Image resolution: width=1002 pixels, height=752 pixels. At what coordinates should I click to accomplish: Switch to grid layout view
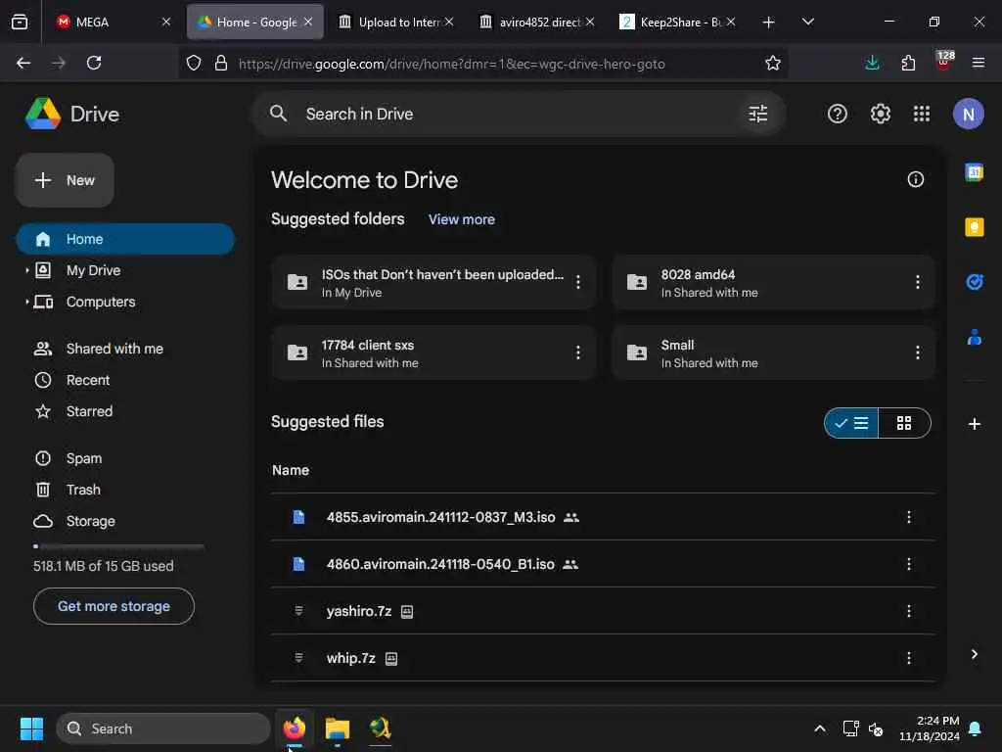[904, 423]
